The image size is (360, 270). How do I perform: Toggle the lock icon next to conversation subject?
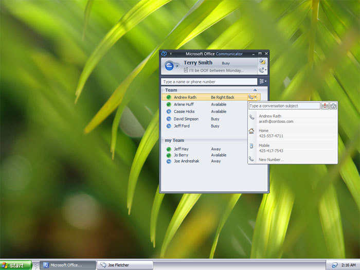coord(333,106)
